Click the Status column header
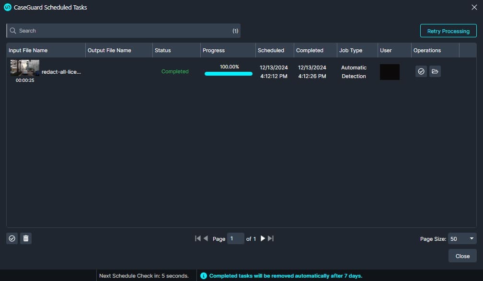This screenshot has width=483, height=281. pos(162,50)
